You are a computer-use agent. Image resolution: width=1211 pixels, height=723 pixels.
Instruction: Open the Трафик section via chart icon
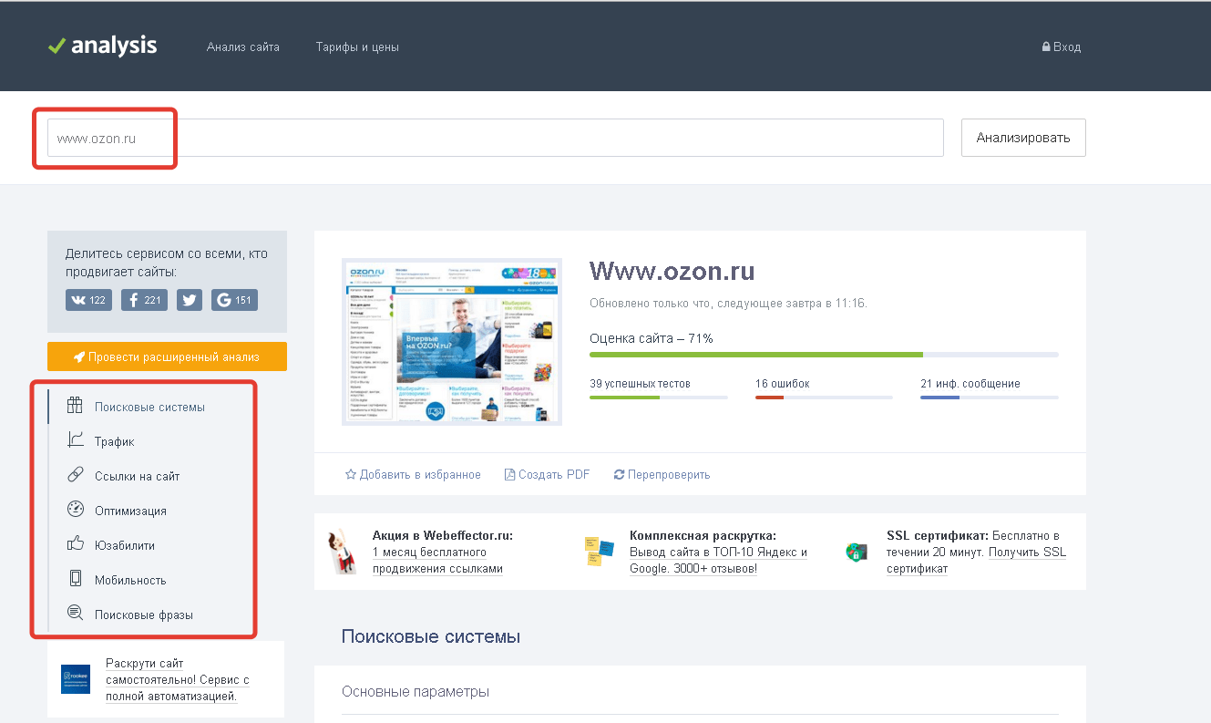[x=75, y=439]
